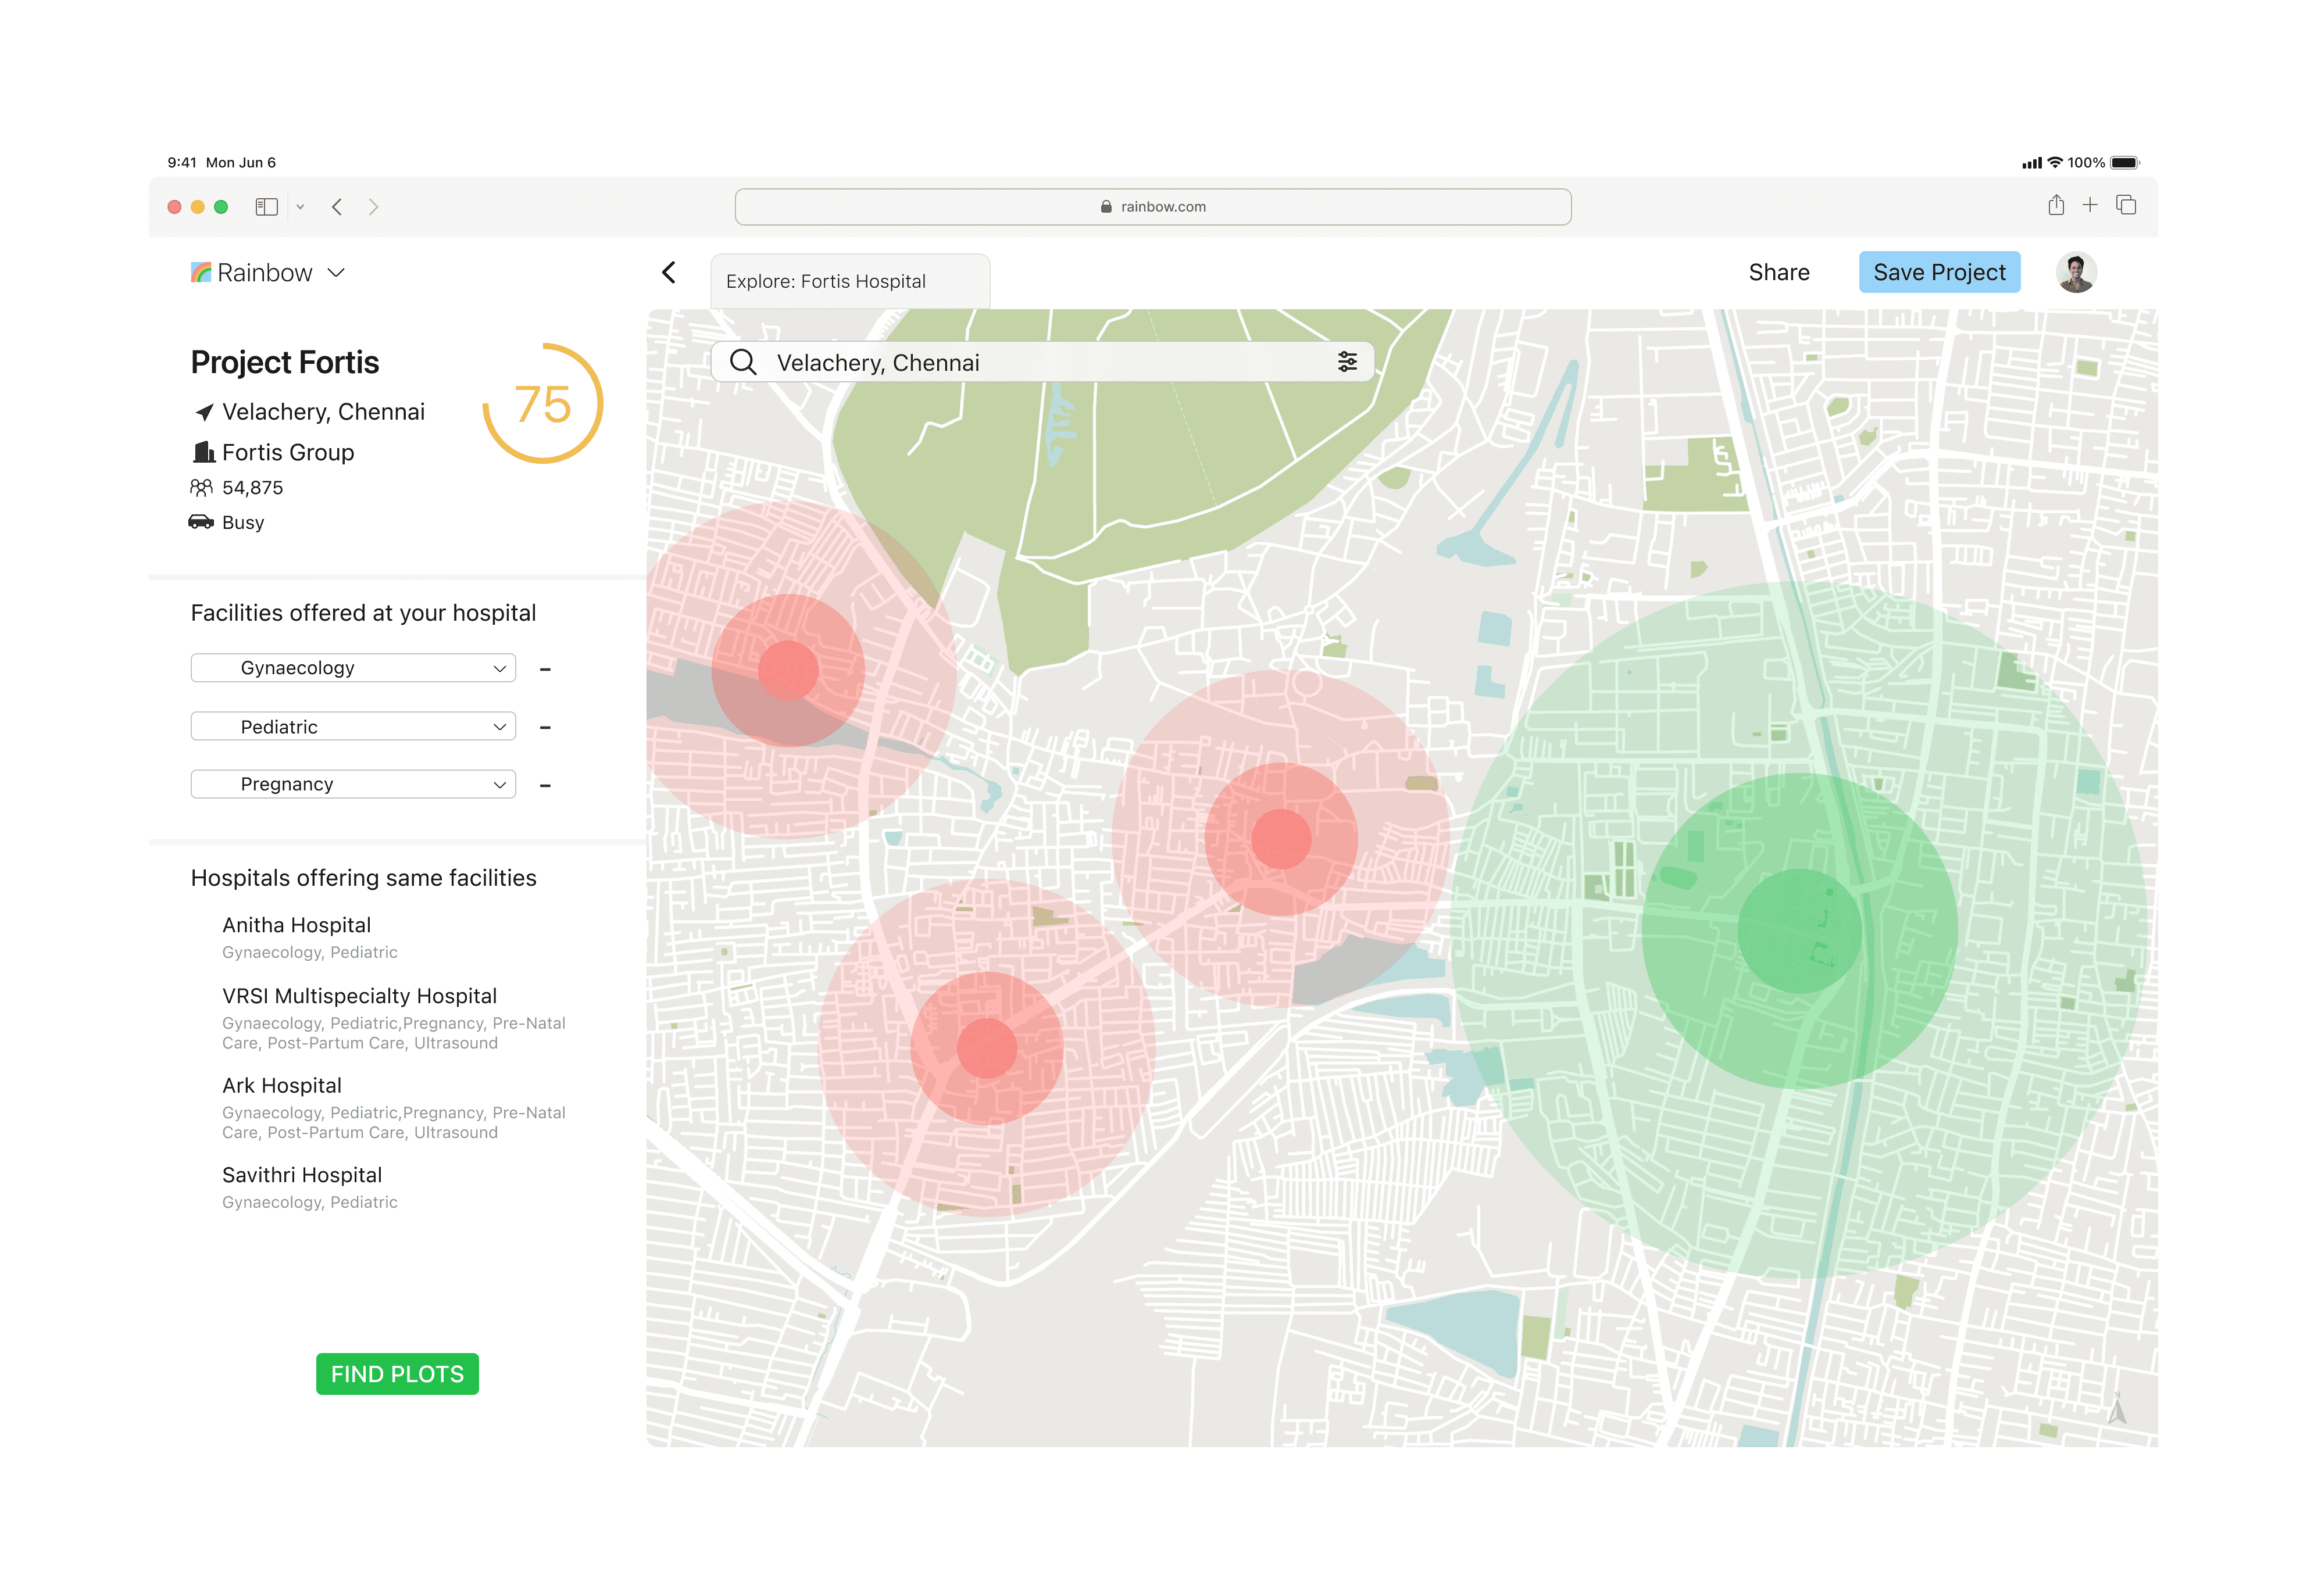2307x1596 pixels.
Task: Click the map filter sliders icon
Action: (1347, 362)
